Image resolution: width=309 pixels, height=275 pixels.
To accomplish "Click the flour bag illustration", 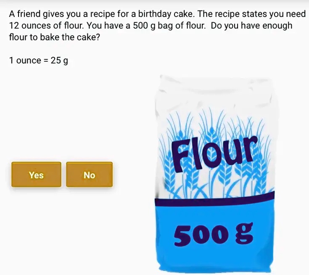I will pos(216,174).
